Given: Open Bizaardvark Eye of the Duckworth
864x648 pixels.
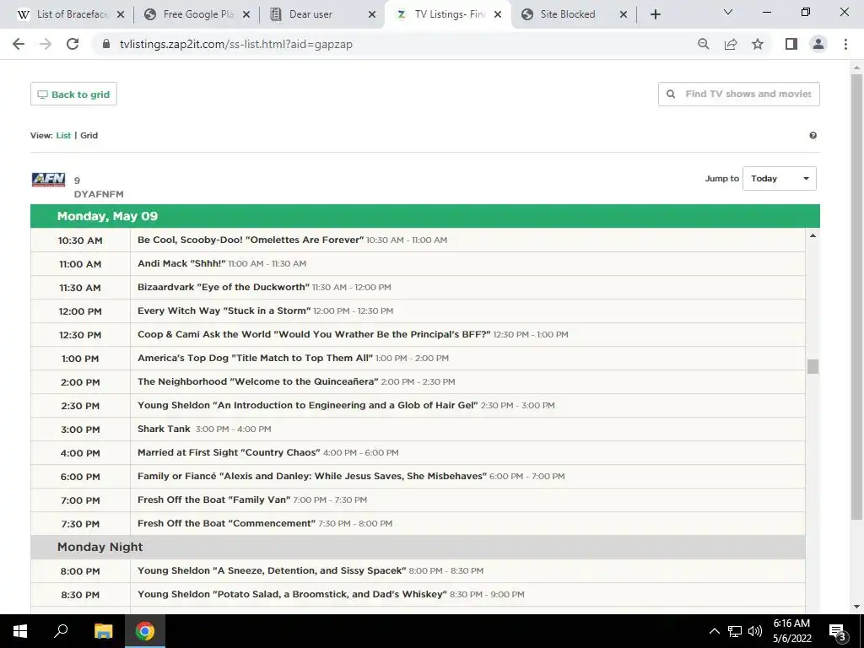Looking at the screenshot, I should [223, 288].
